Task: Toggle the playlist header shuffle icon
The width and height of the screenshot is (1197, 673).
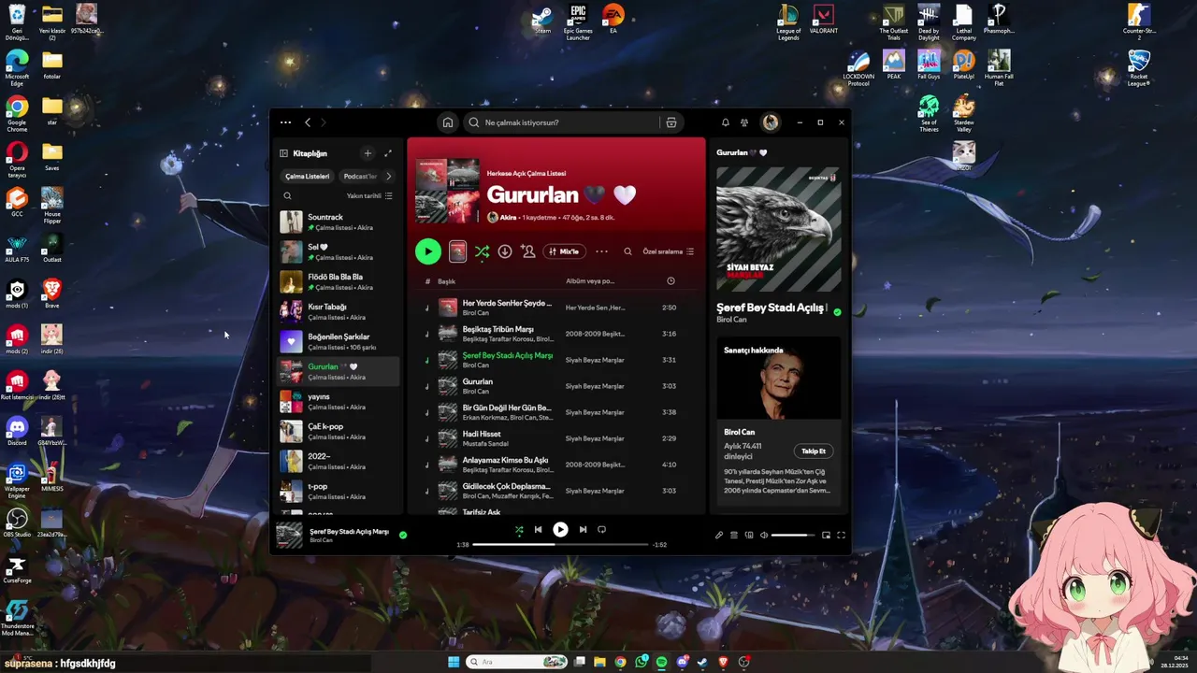Action: [482, 251]
